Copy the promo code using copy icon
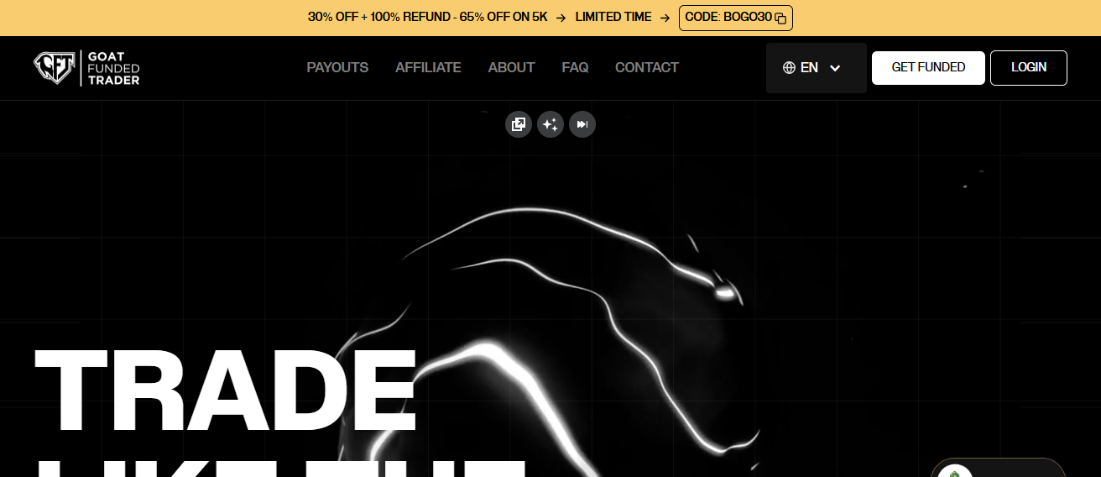The width and height of the screenshot is (1101, 477). pyautogui.click(x=780, y=18)
